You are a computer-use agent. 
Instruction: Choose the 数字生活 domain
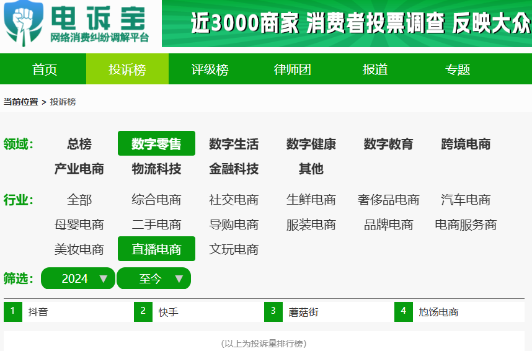[234, 144]
